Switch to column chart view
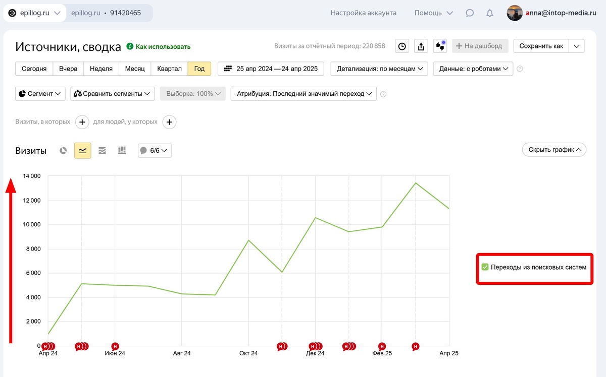The width and height of the screenshot is (606, 377). point(122,150)
